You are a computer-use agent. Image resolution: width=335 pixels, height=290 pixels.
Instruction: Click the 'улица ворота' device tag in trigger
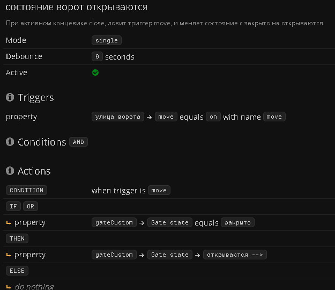[118, 117]
